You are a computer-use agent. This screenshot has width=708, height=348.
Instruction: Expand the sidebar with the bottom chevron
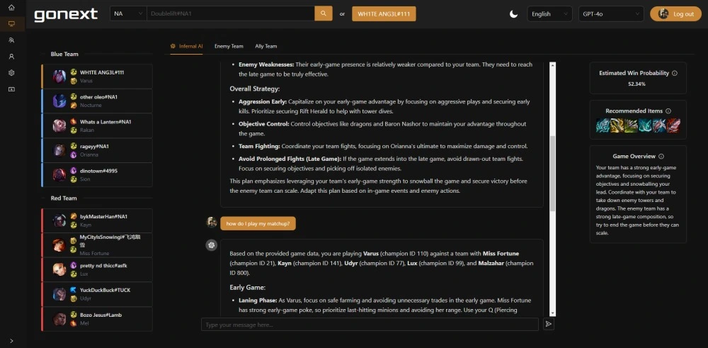click(x=12, y=341)
